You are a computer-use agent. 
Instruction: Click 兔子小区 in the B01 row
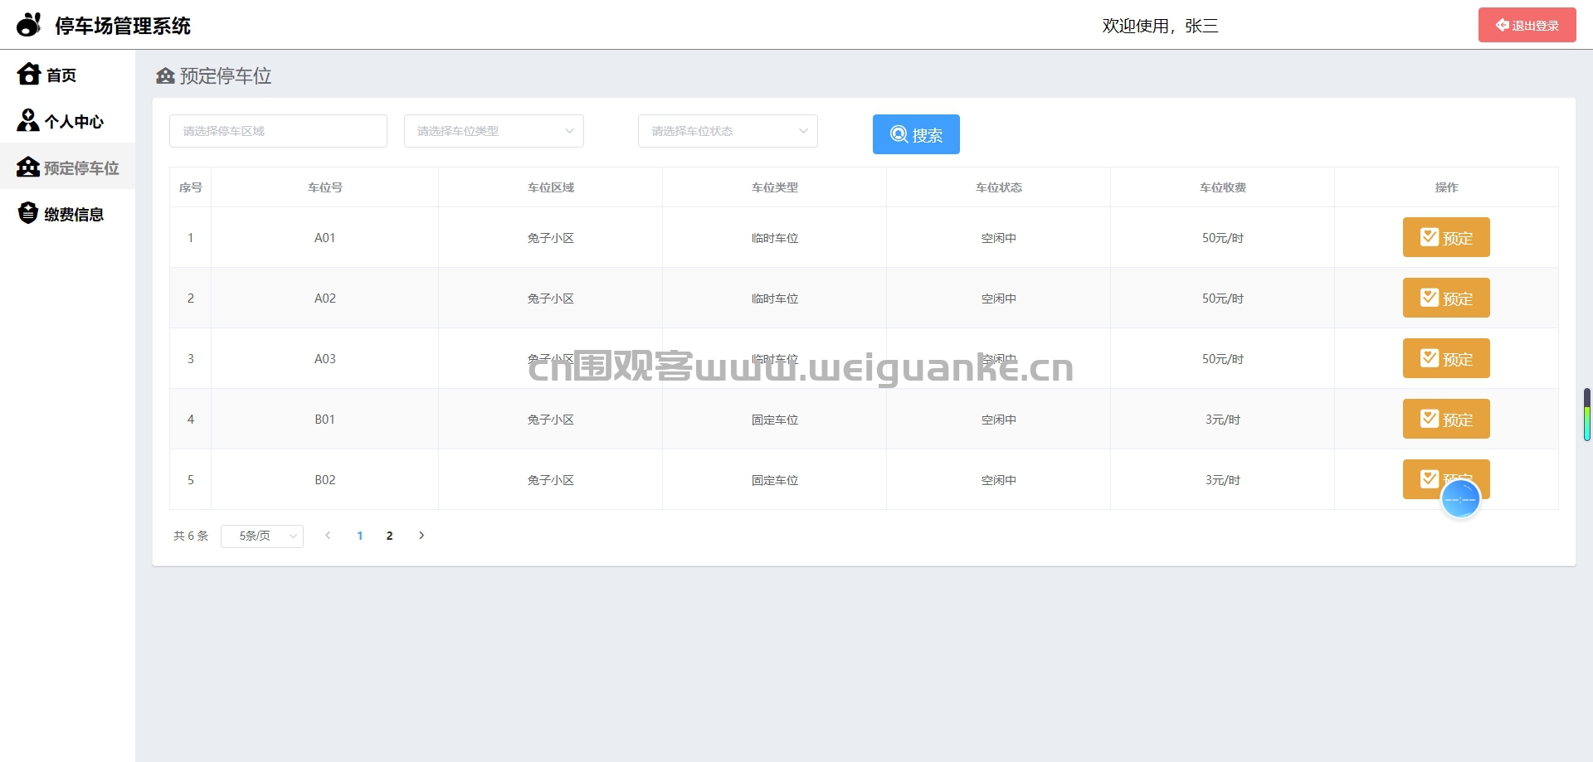(x=551, y=420)
